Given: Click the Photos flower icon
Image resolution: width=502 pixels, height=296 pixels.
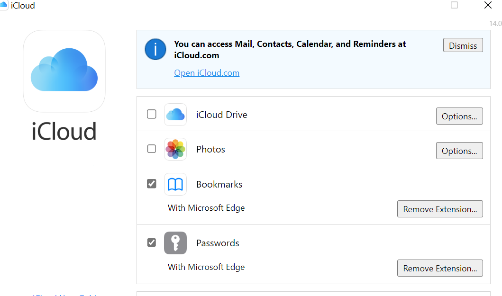Looking at the screenshot, I should point(175,149).
